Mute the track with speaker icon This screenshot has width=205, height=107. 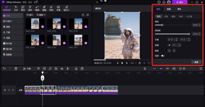pyautogui.click(x=13, y=90)
